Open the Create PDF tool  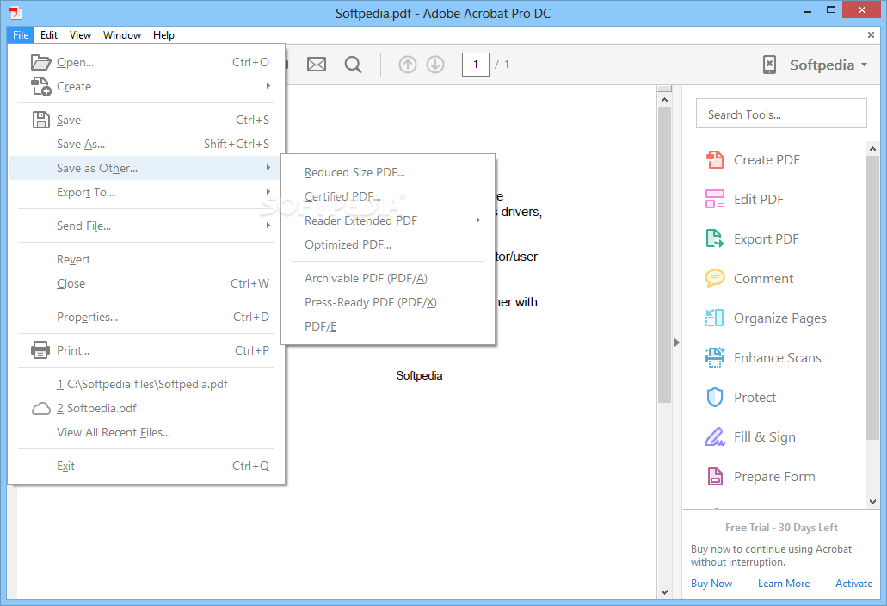(753, 160)
